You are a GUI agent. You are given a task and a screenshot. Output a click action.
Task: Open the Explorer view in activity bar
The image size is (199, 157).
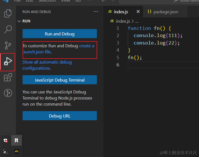(8, 13)
